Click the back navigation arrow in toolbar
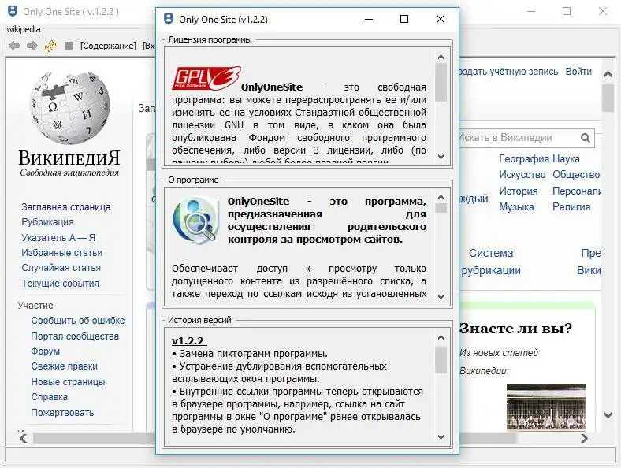 (14, 46)
